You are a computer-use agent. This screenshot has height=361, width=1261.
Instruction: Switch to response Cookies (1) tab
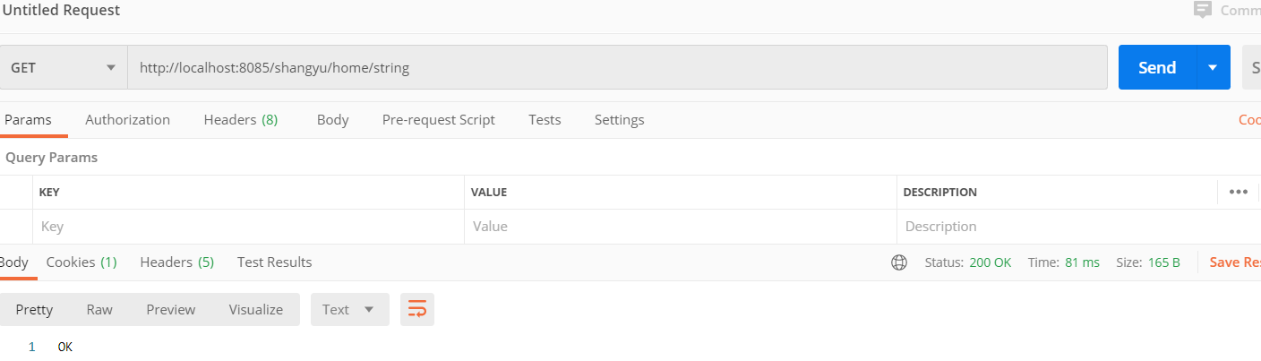click(81, 262)
